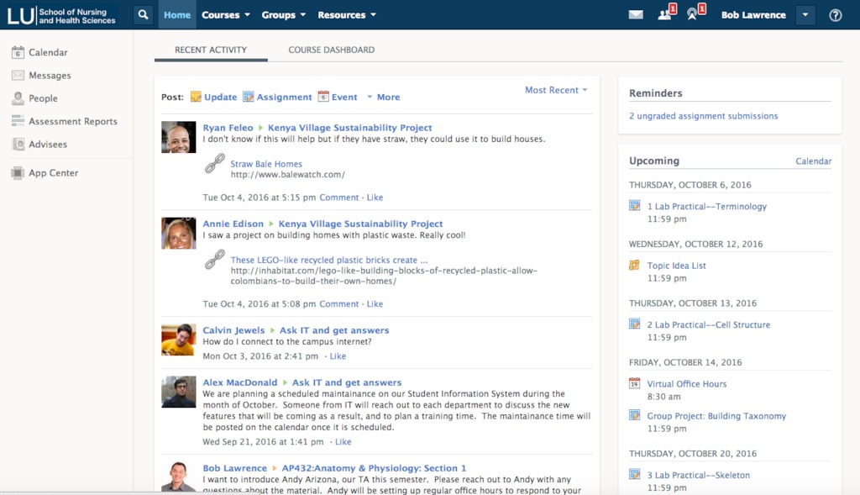
Task: Open Calvin Jewels' profile picture
Action: pyautogui.click(x=178, y=340)
